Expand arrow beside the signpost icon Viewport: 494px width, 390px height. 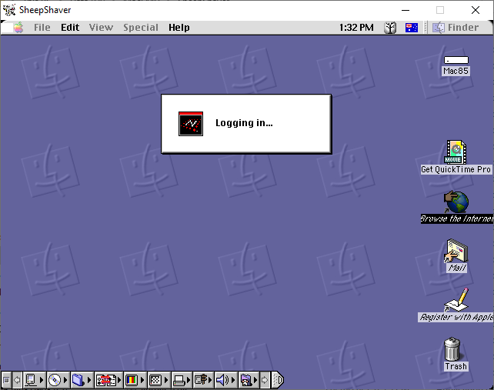[210, 380]
